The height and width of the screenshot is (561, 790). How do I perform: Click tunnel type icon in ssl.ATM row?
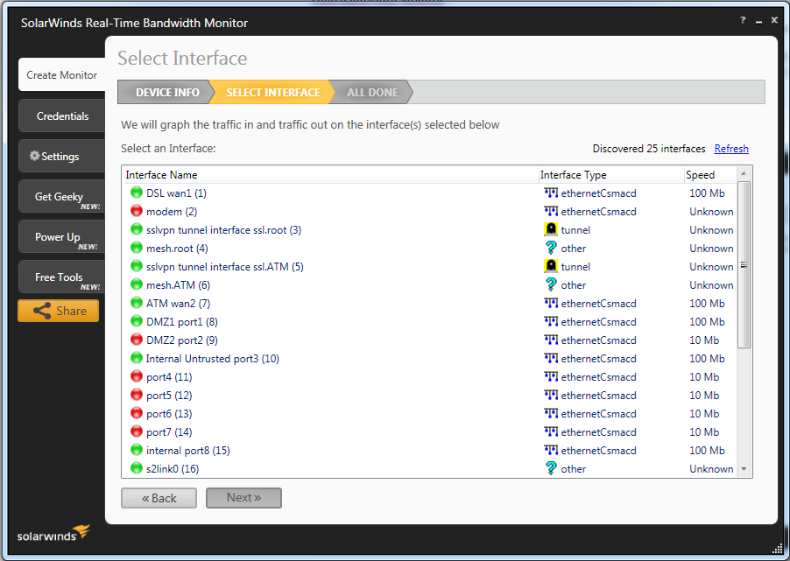[551, 266]
